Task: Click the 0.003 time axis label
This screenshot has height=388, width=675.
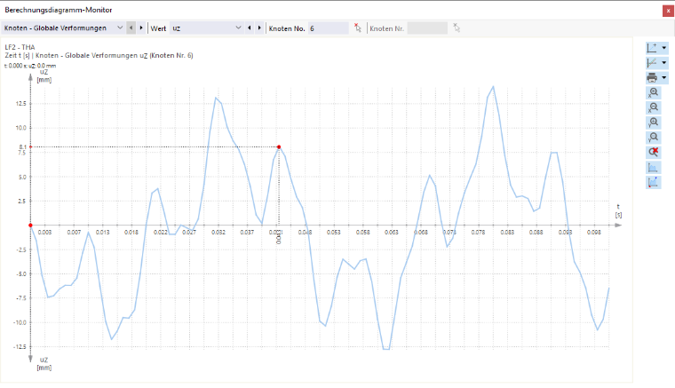Action: point(44,233)
